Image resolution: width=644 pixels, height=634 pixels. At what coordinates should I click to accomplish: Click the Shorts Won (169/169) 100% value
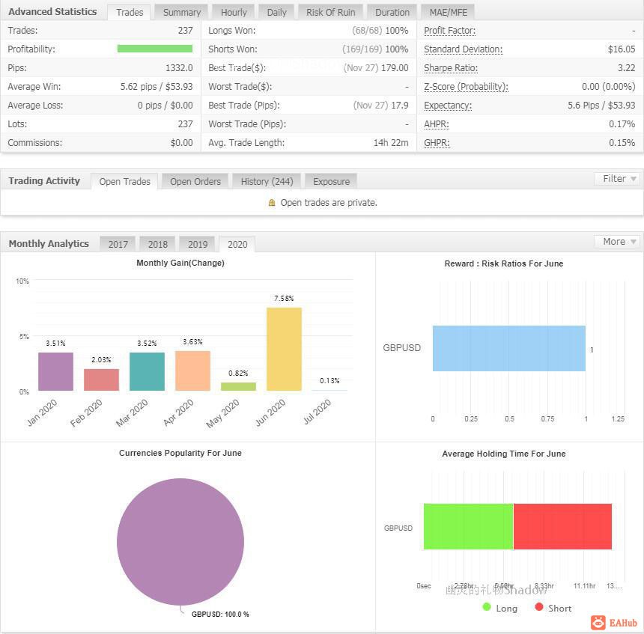click(x=375, y=49)
